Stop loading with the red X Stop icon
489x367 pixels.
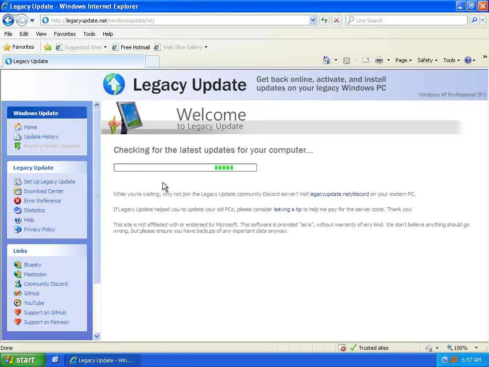coord(337,20)
